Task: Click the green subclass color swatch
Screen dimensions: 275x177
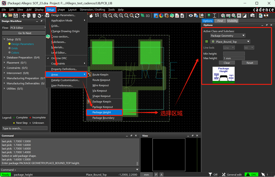Action: pyautogui.click(x=207, y=41)
